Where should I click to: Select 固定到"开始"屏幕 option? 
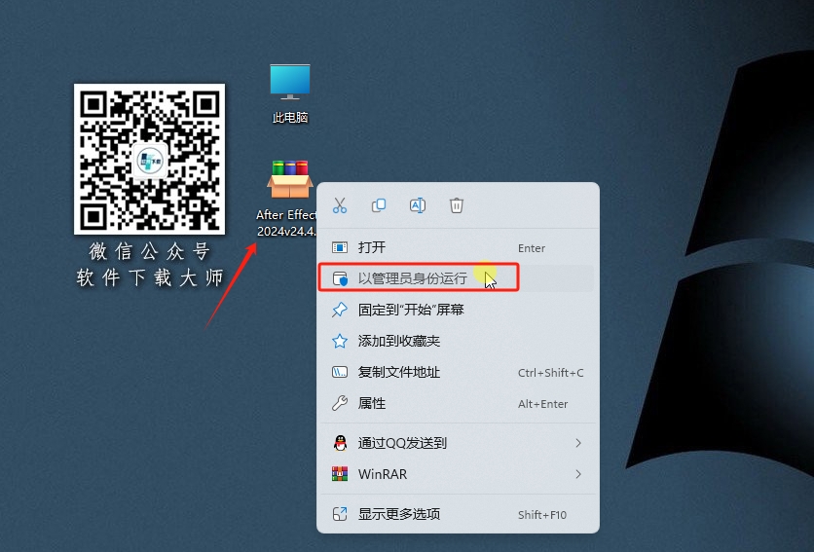[458, 310]
